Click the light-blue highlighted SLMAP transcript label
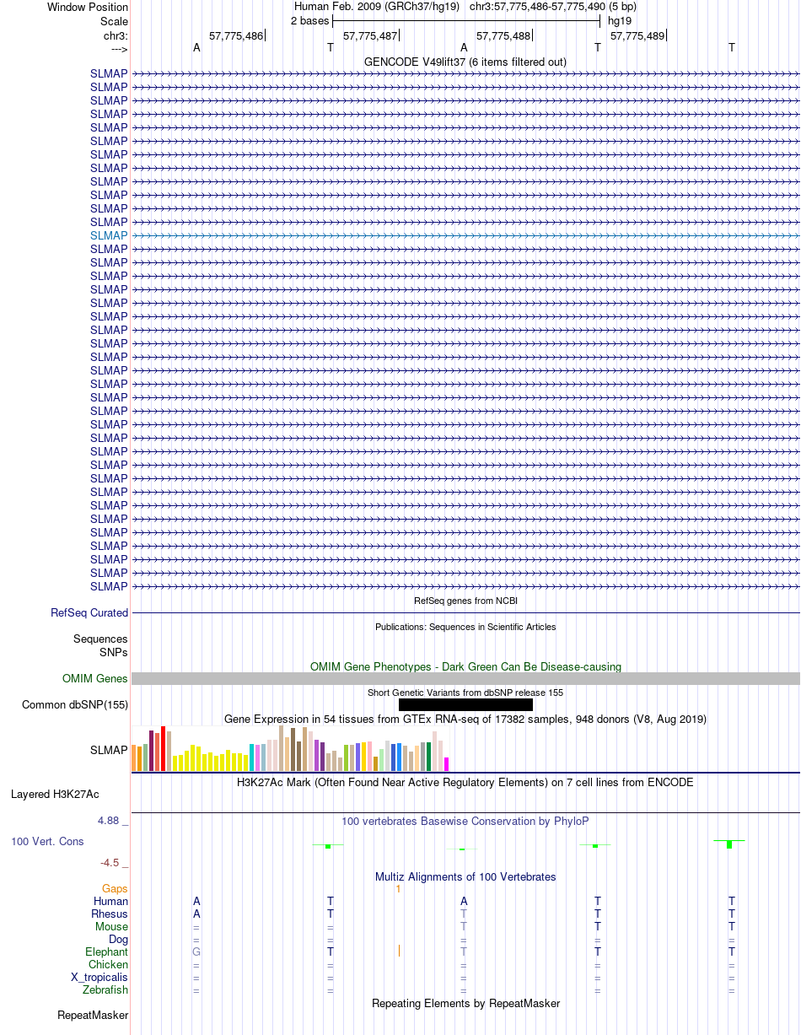Viewport: 801px width, 1035px height. click(109, 235)
